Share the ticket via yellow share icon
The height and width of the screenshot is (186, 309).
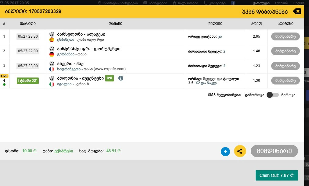[x=240, y=151]
